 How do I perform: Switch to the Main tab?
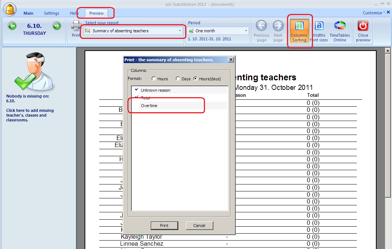coord(28,13)
